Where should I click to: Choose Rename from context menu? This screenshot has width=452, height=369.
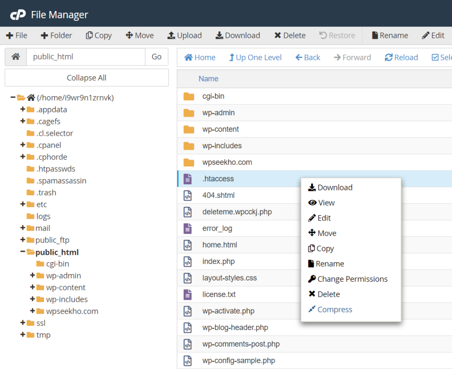click(x=326, y=264)
